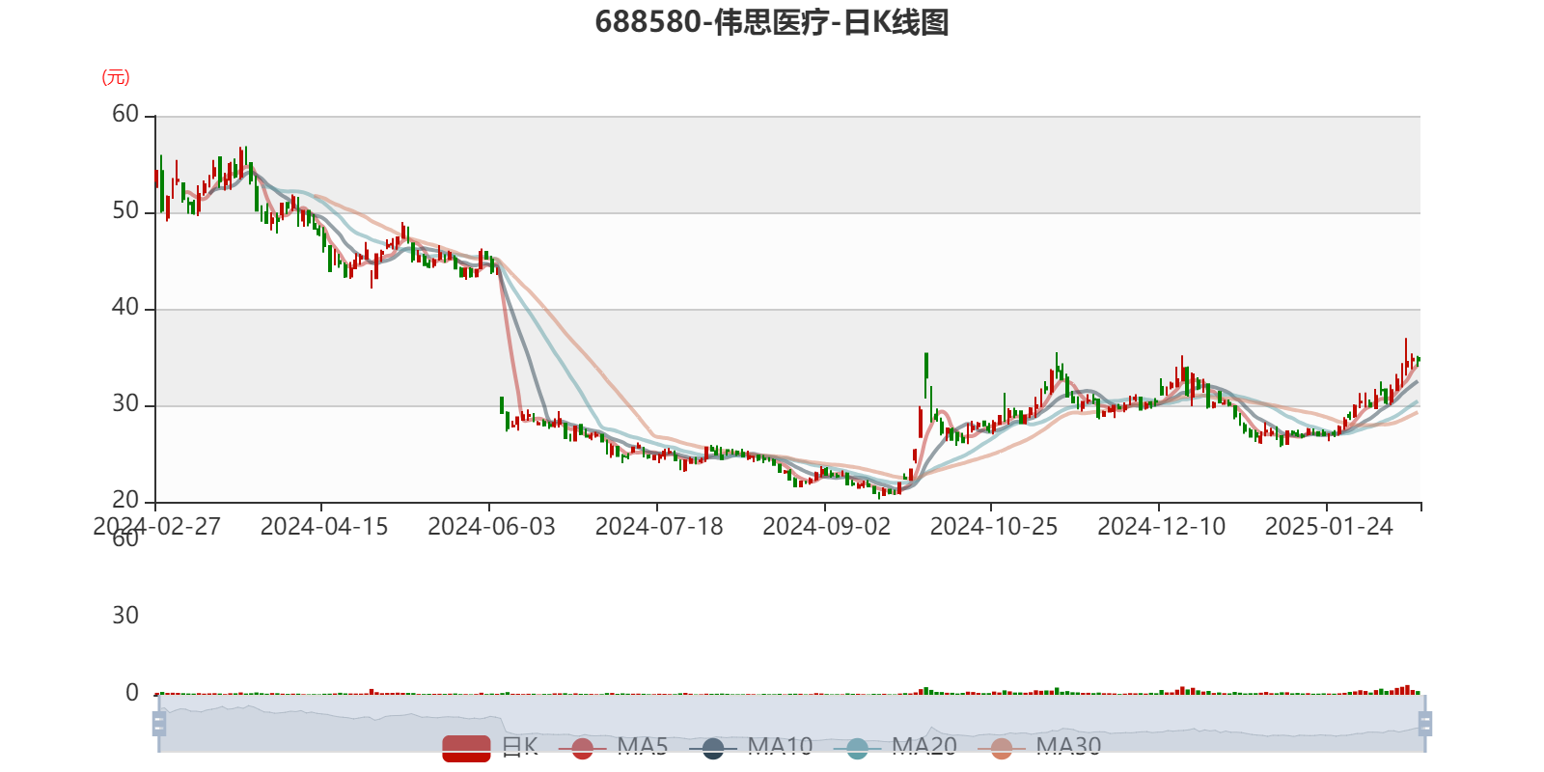The height and width of the screenshot is (772, 1544).
Task: Click the 40 price level axis label
Action: [125, 308]
